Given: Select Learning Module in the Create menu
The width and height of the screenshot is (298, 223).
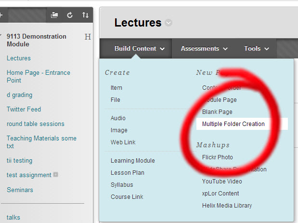Looking at the screenshot, I should coord(132,161).
